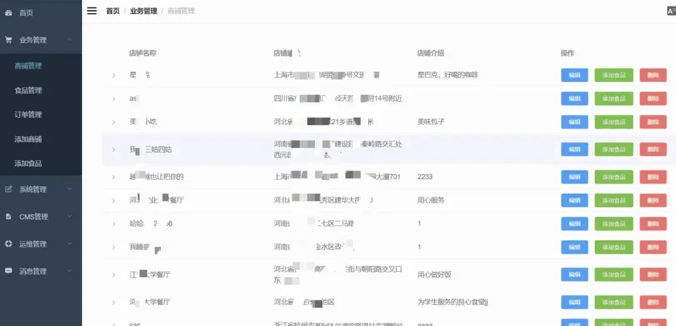Screen dimensions: 676x326
Task: Expand the 用心服务 row chevron
Action: pyautogui.click(x=114, y=200)
